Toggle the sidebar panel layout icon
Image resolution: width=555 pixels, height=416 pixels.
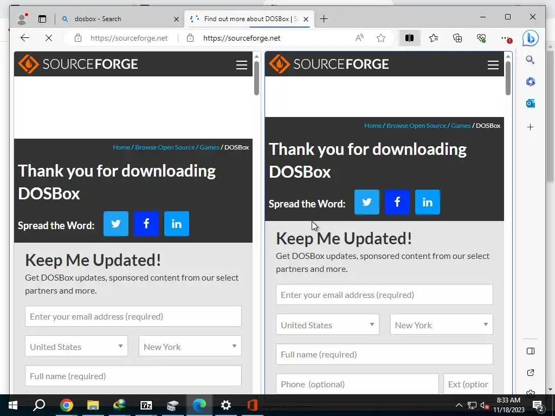click(x=530, y=351)
